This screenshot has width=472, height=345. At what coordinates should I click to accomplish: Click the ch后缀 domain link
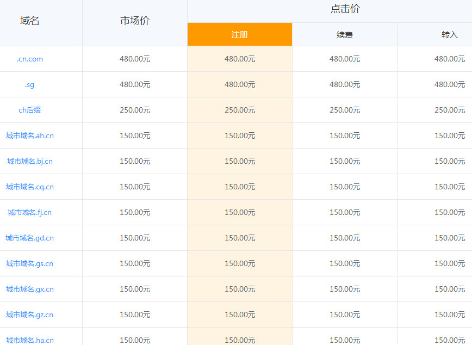coord(30,110)
